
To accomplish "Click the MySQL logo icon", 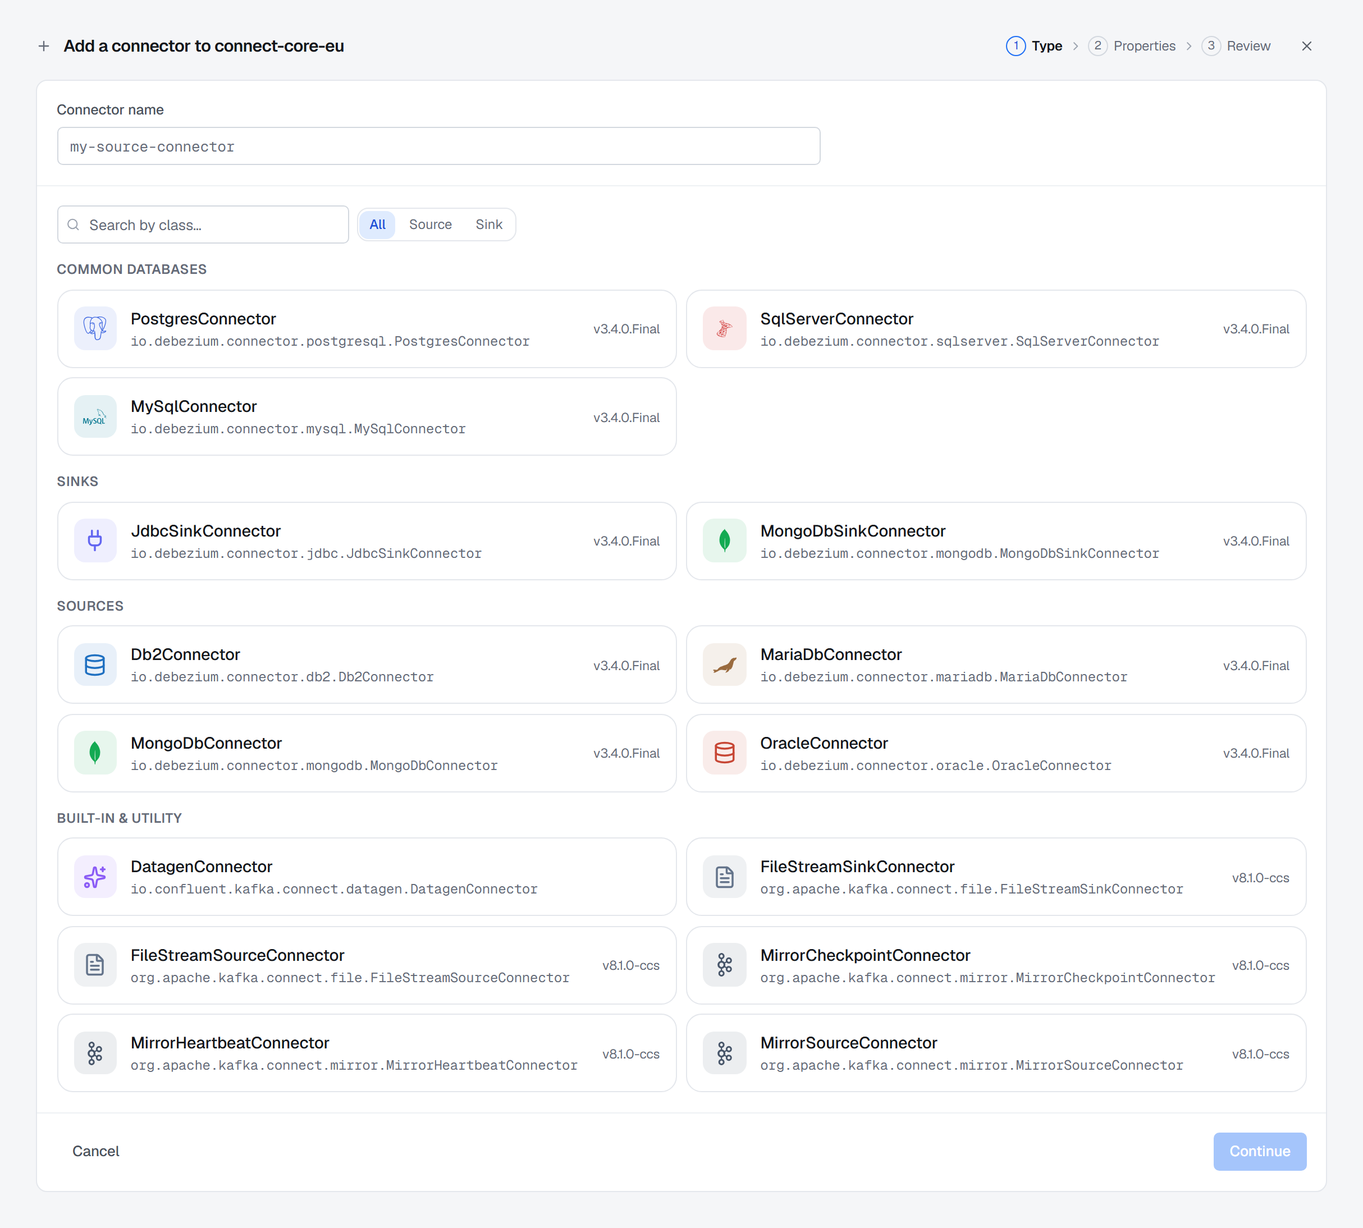I will tap(95, 417).
